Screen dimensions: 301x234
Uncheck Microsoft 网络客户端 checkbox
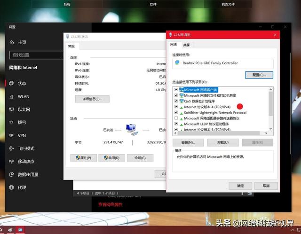176,90
